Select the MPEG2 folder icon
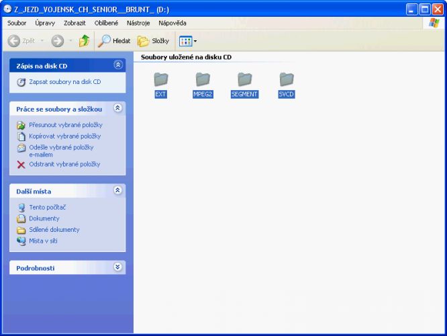Viewport: 447px width, 336px height. (203, 79)
